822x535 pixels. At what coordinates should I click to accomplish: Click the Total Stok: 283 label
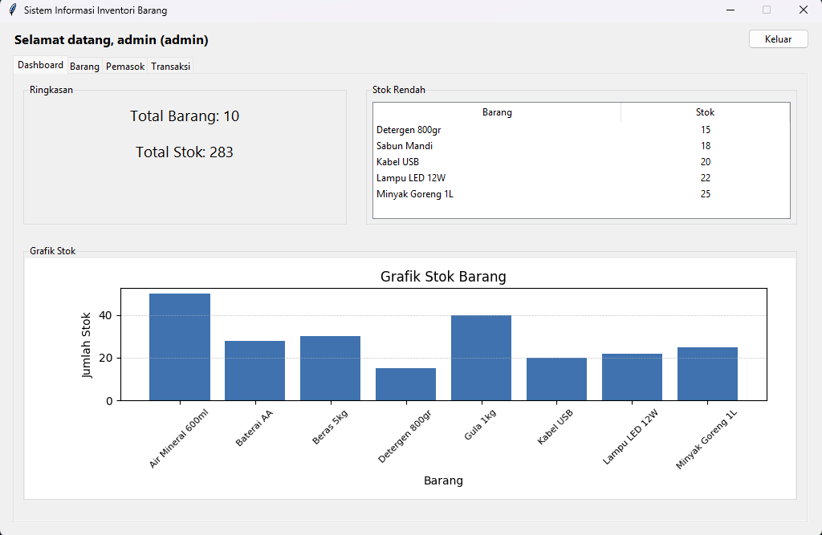coord(185,152)
